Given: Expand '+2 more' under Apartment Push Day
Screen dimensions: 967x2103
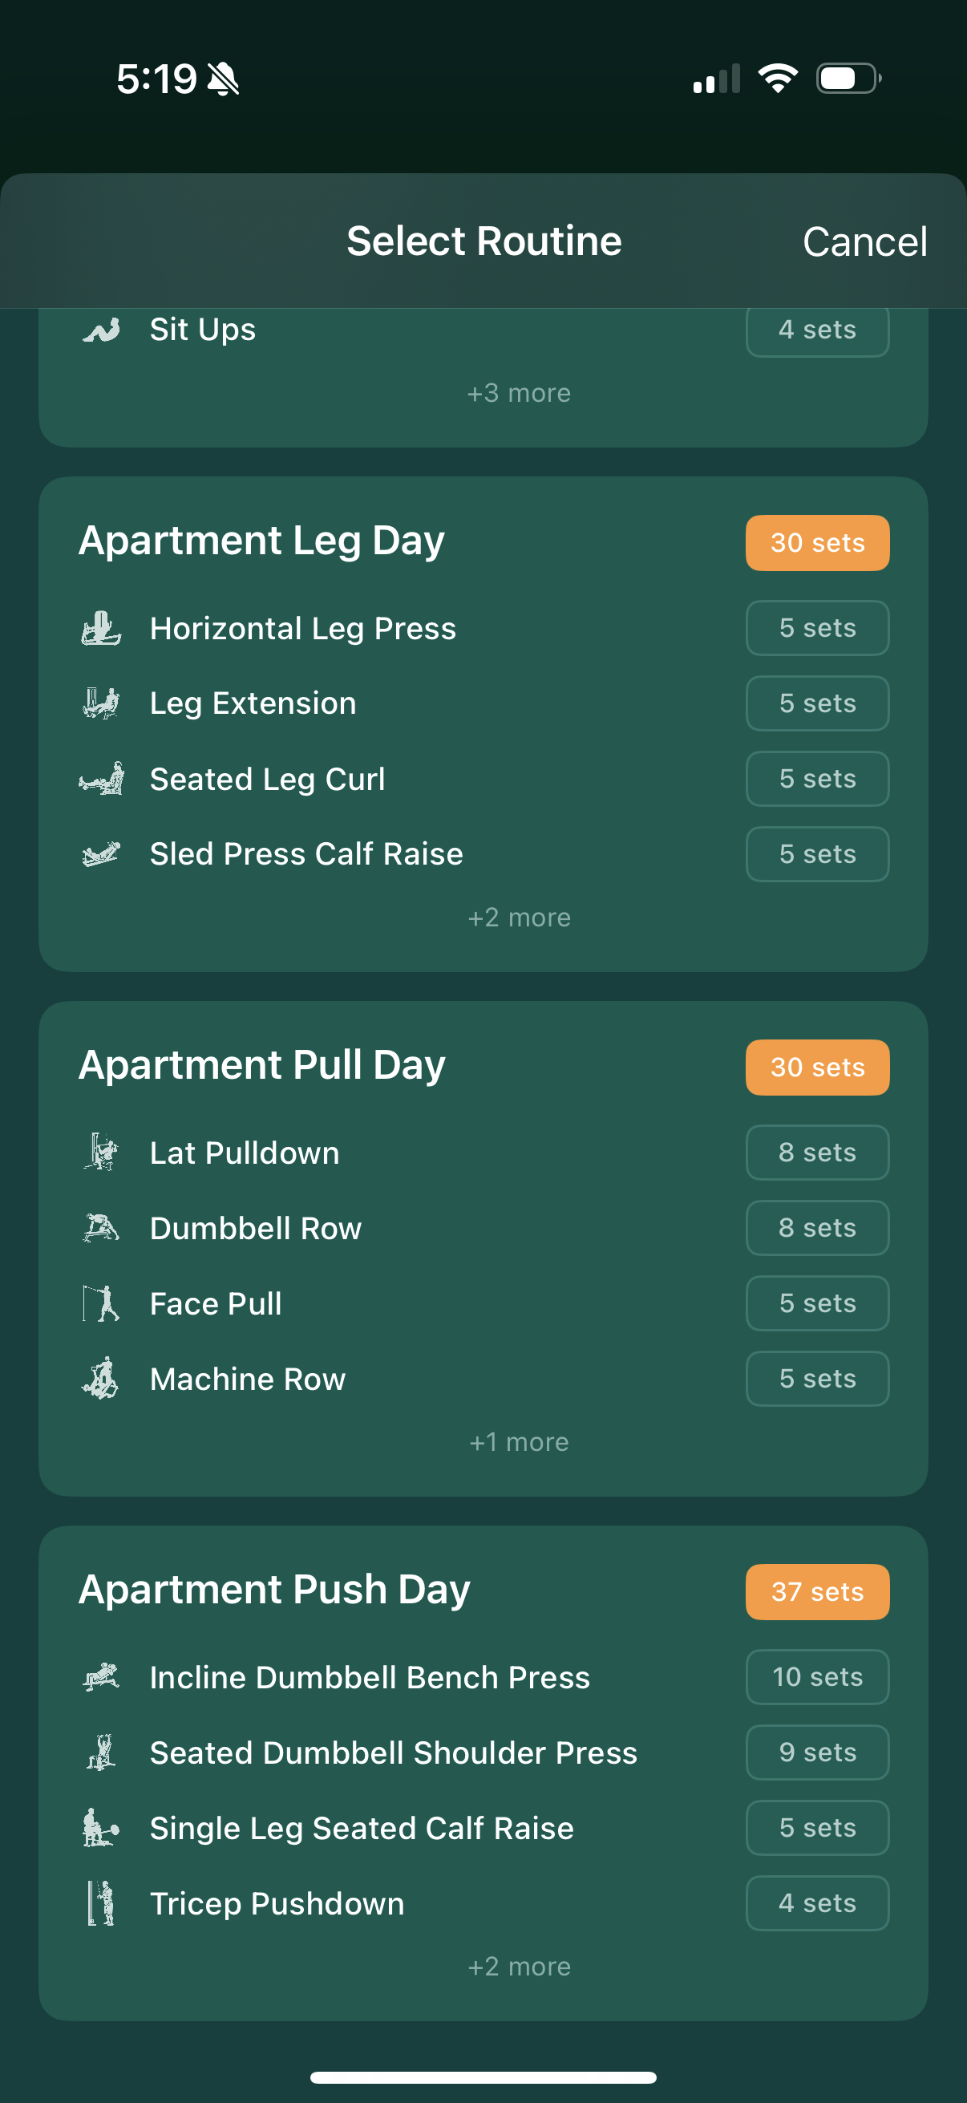Looking at the screenshot, I should click(x=519, y=1967).
